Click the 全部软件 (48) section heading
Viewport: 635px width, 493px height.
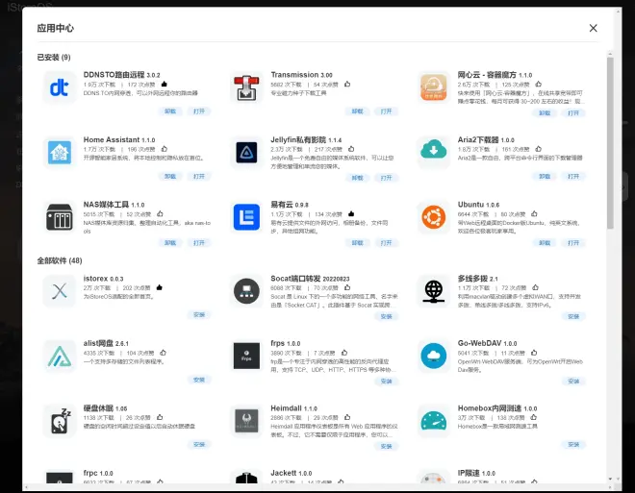[60, 260]
